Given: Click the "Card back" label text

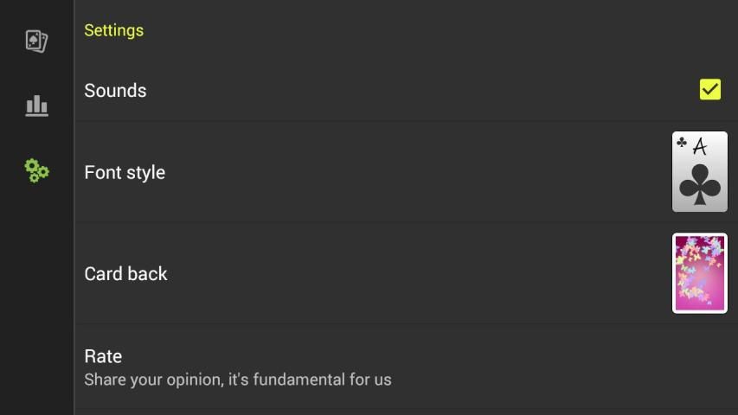Looking at the screenshot, I should click(125, 274).
